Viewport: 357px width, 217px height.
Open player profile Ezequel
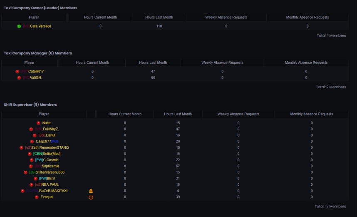[47, 197]
